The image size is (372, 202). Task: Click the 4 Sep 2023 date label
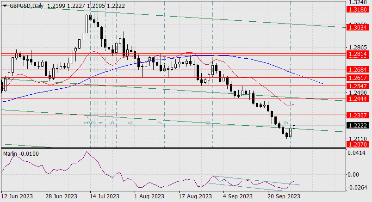pos(238,196)
